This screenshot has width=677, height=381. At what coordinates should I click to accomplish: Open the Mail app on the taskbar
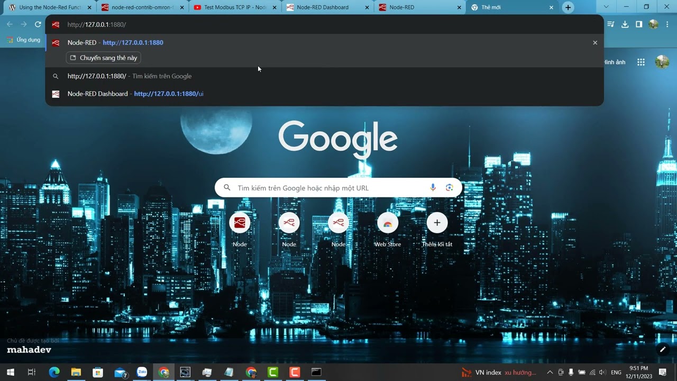pos(121,372)
